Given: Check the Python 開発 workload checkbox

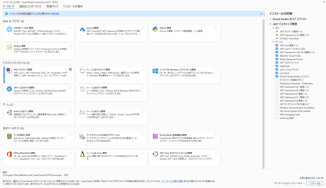Looking at the screenshot, I should 216,28.
